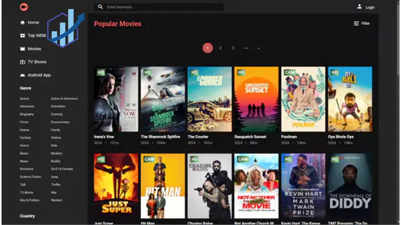Image resolution: width=401 pixels, height=225 pixels.
Task: Jump to last page arrow
Action: point(258,48)
